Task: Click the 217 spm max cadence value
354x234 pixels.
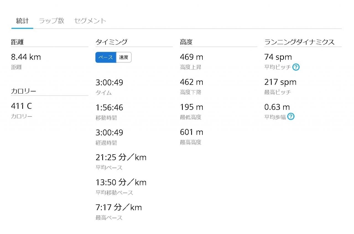Action: 280,82
